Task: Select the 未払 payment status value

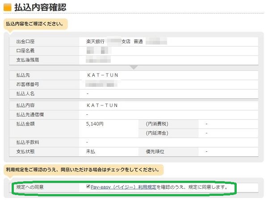Action: tap(91, 151)
